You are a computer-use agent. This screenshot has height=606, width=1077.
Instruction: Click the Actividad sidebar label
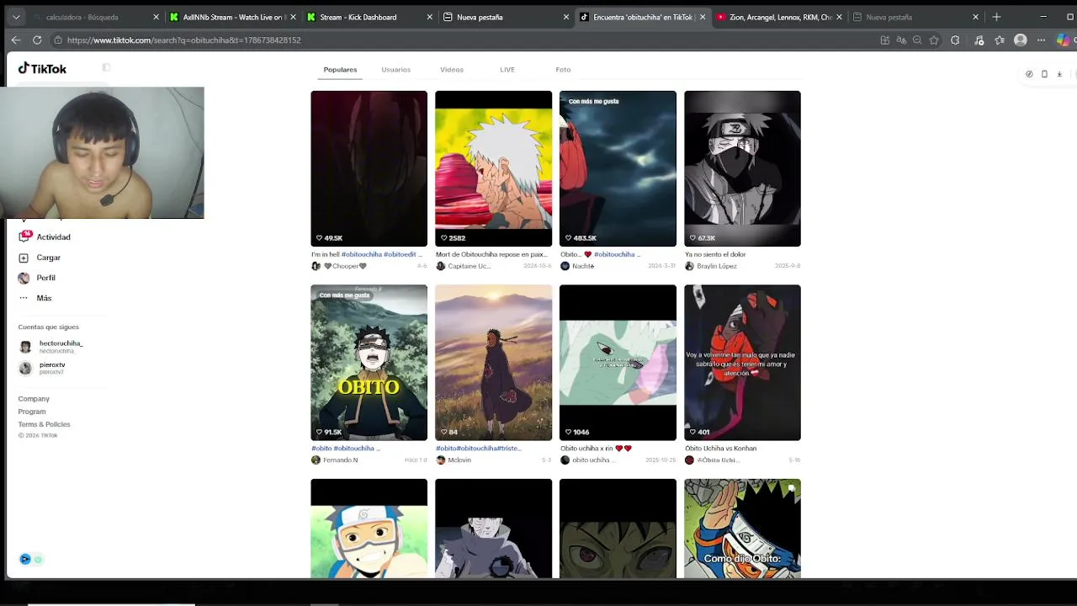53,237
